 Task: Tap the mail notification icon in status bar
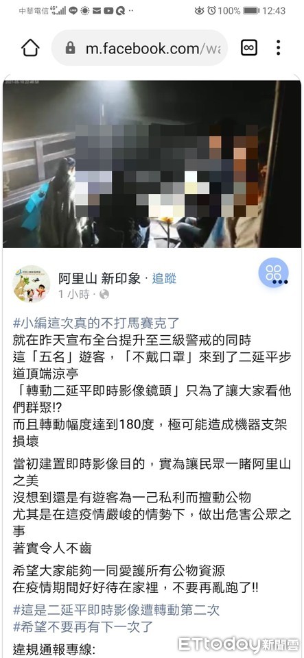(98, 10)
